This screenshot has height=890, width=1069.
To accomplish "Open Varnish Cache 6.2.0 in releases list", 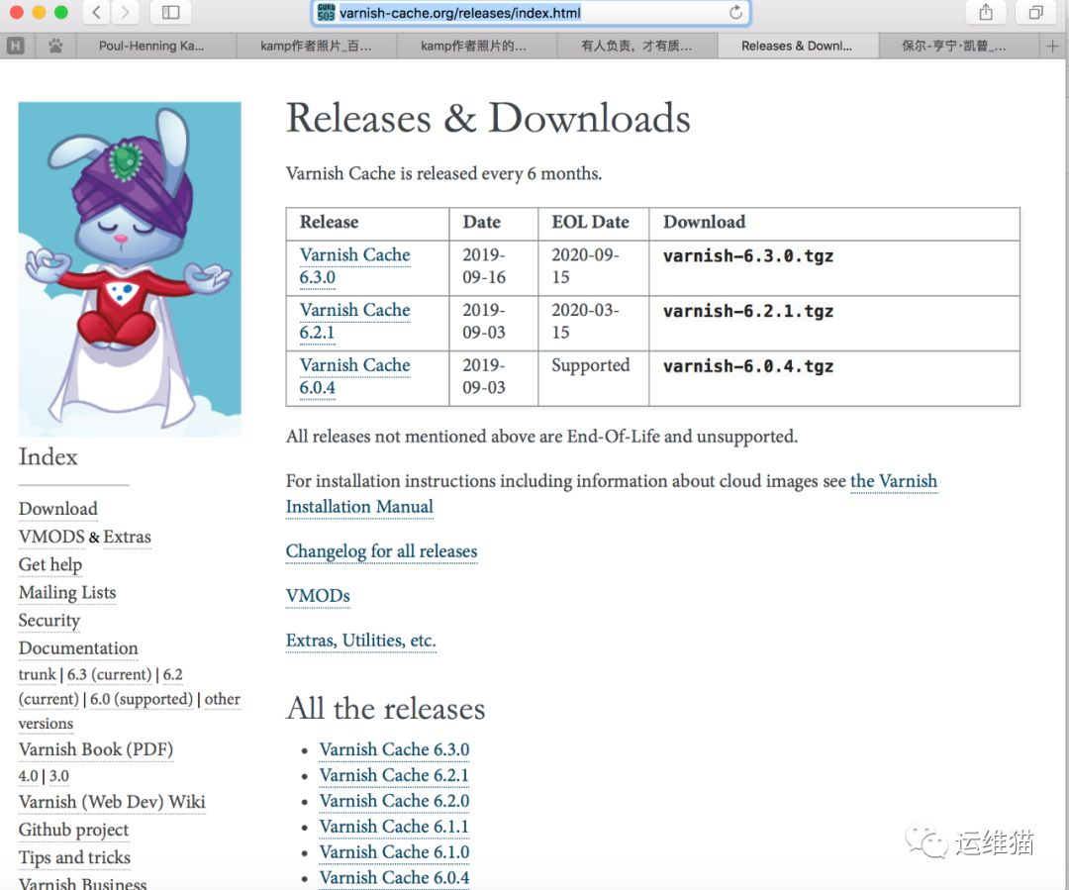I will click(394, 801).
